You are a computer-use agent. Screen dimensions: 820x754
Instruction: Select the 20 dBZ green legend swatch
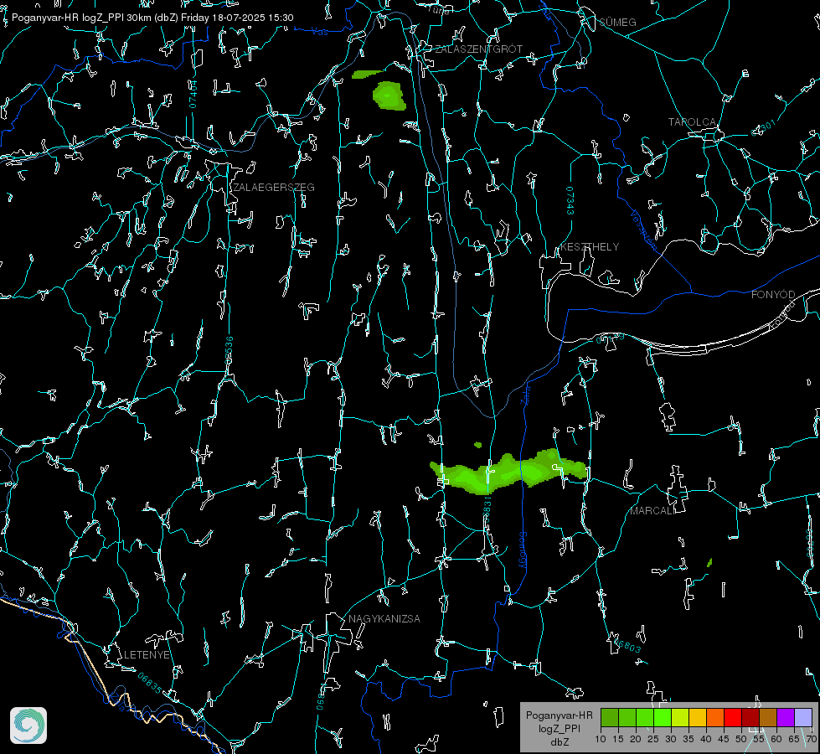(x=645, y=717)
